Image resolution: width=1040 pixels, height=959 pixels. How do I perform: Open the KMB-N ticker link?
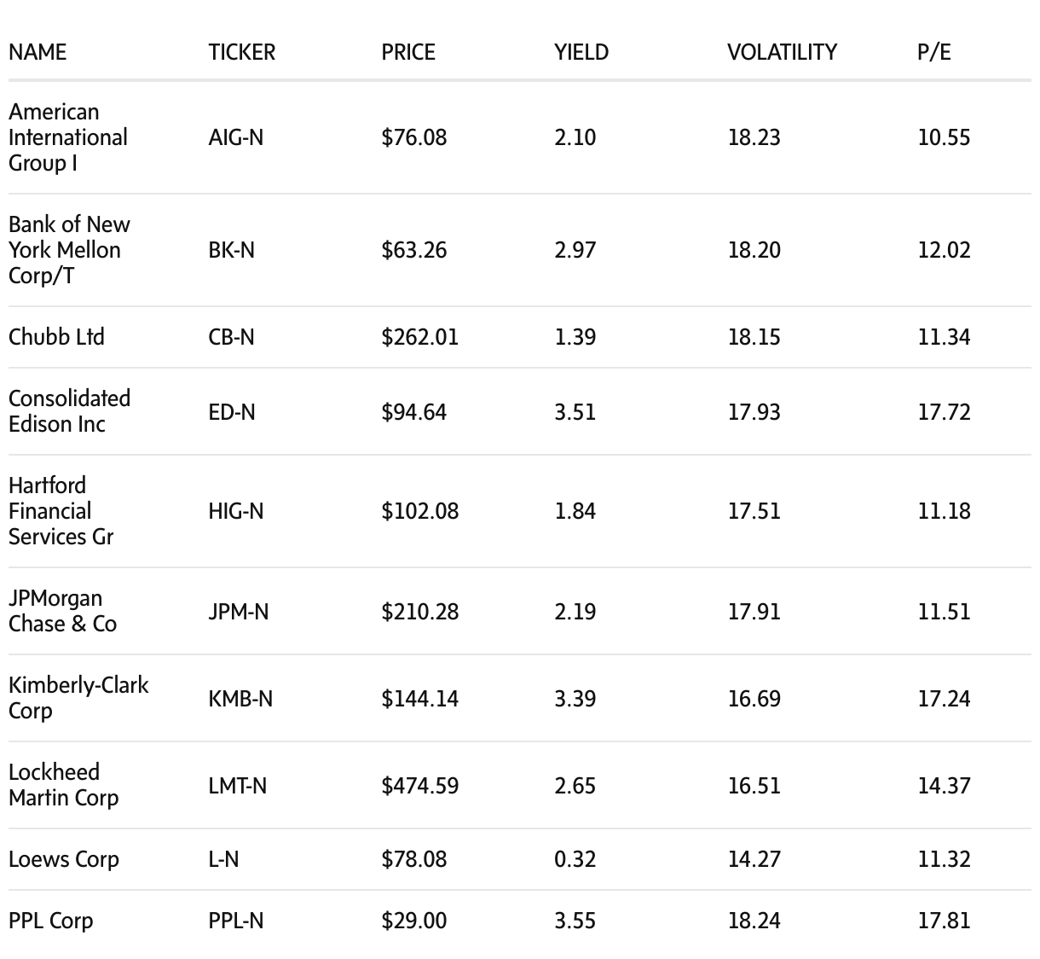pyautogui.click(x=240, y=699)
